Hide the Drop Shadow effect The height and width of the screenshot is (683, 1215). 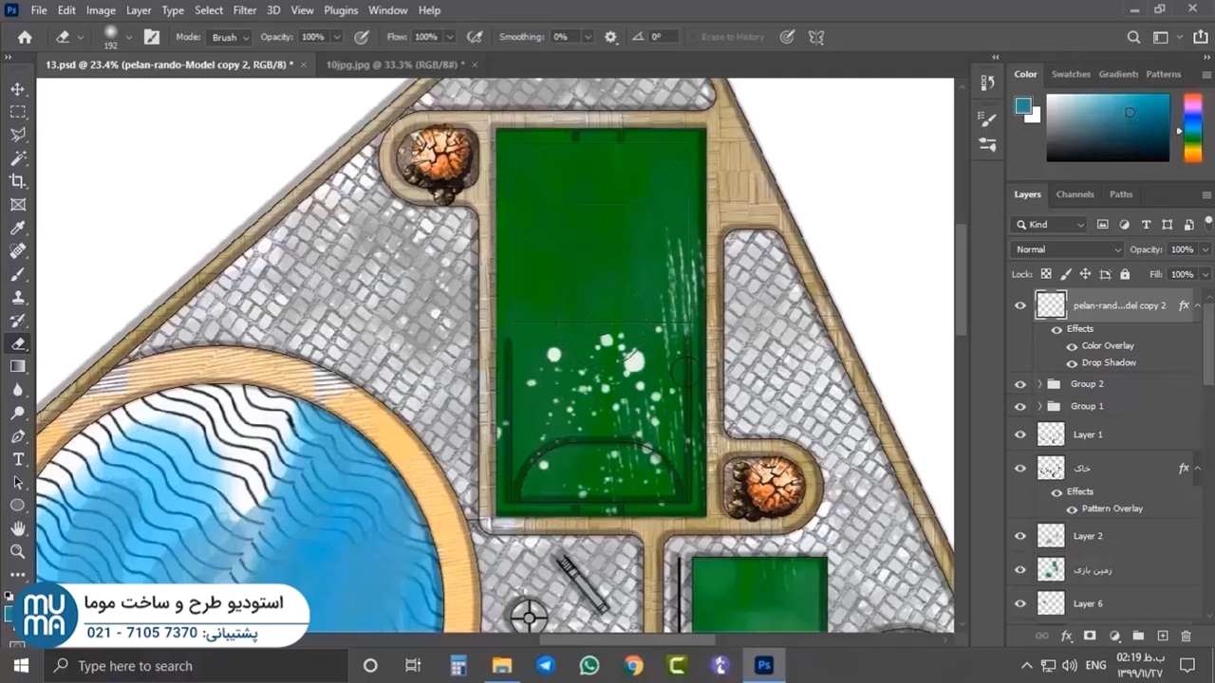[1072, 363]
